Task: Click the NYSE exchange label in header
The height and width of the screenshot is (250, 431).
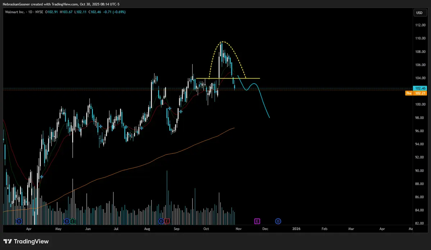Action: pos(39,12)
